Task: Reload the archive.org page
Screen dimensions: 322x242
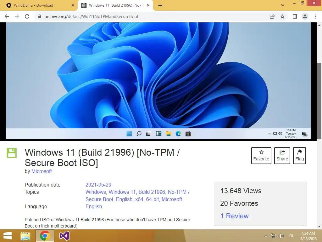Action: pos(27,16)
